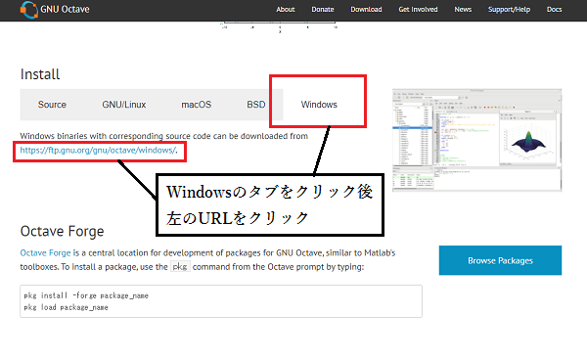
Task: Open the Get Involved page
Action: 418,10
